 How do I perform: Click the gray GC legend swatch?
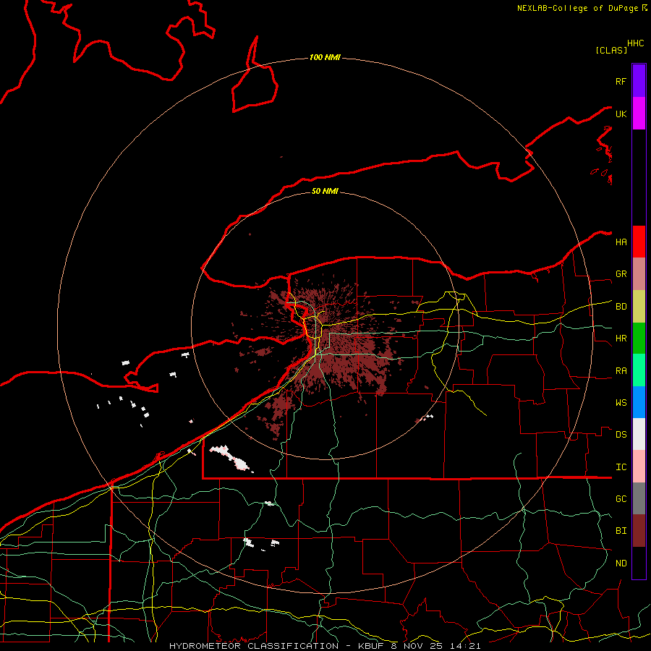[x=639, y=498]
